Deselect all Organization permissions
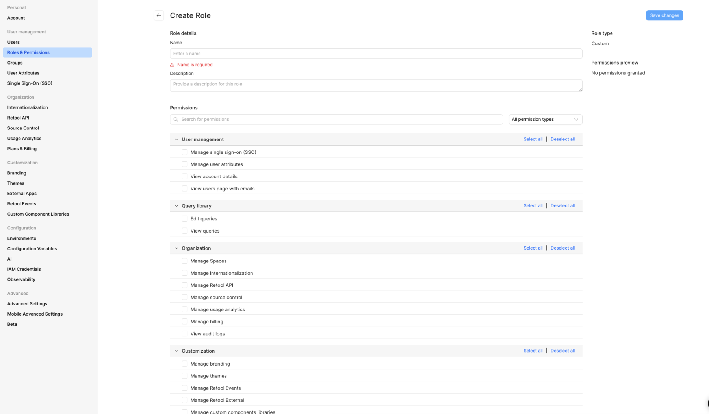709x414 pixels. (562, 248)
